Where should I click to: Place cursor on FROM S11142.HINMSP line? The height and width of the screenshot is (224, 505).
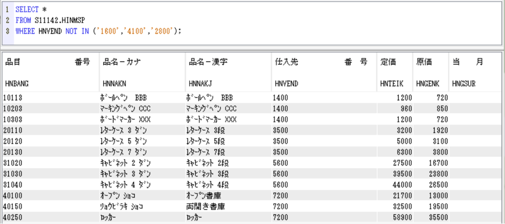click(50, 21)
